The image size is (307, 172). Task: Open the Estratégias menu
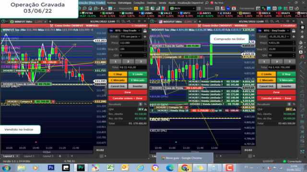(125, 3)
